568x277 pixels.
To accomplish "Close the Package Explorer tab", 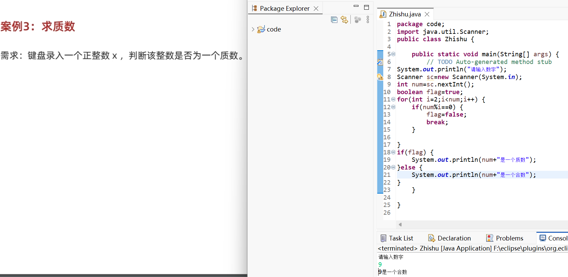I will (x=316, y=9).
